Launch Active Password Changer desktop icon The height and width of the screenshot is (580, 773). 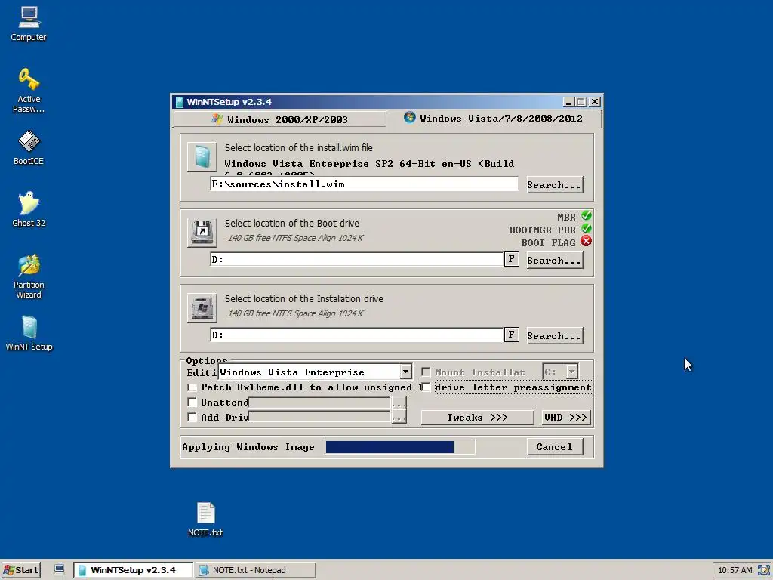tap(29, 91)
